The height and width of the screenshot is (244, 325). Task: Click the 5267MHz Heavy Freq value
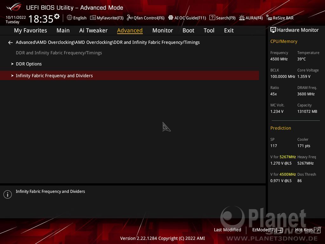(x=306, y=163)
